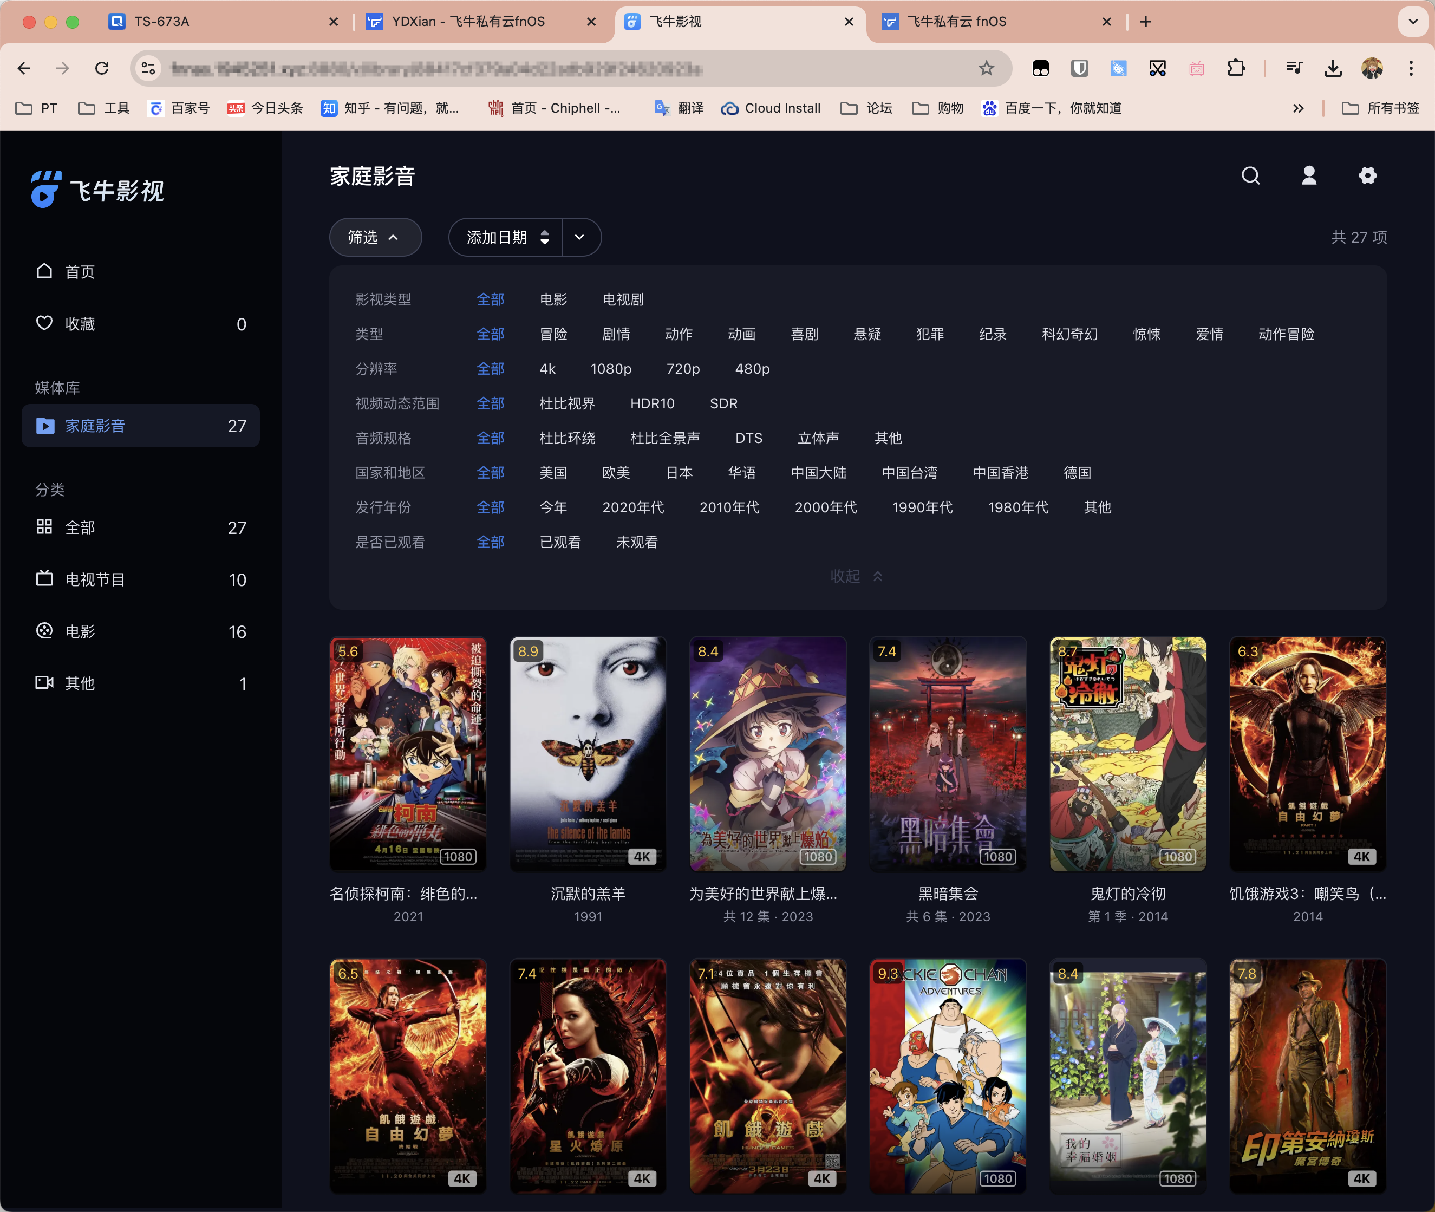Open 鬼灯的冷彻 poster
Viewport: 1435px width, 1212px height.
pyautogui.click(x=1128, y=754)
